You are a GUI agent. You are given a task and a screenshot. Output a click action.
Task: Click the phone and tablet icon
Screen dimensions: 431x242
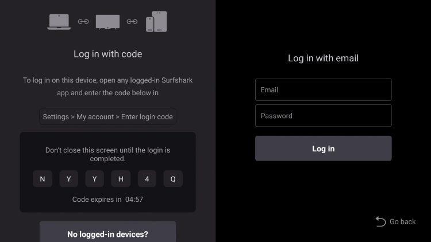(x=156, y=21)
